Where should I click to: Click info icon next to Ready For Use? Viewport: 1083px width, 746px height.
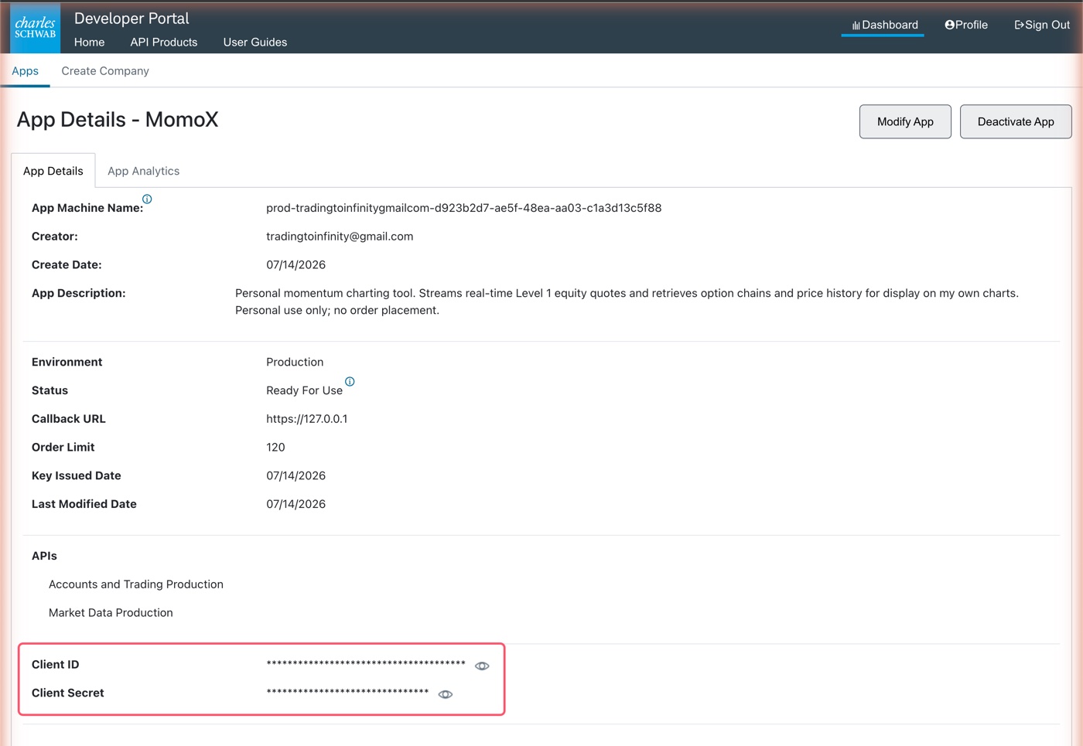click(x=350, y=381)
